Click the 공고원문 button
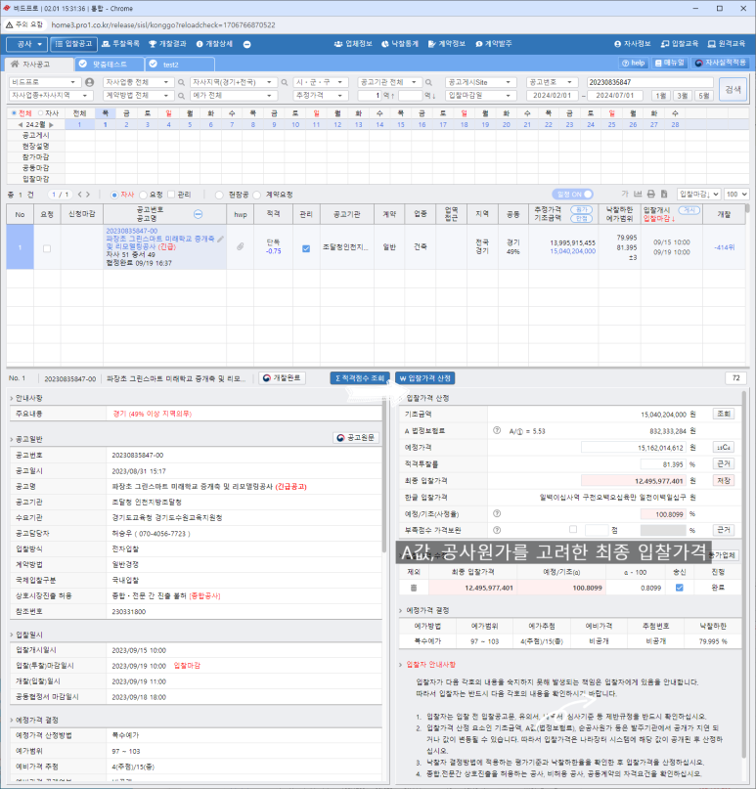 coord(356,438)
